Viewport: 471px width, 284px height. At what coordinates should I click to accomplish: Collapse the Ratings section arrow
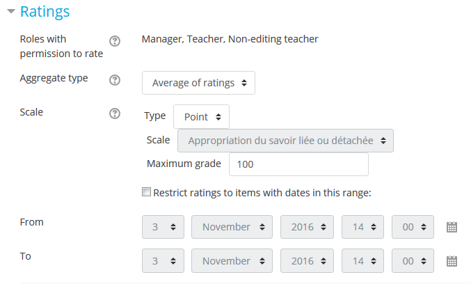(x=11, y=11)
